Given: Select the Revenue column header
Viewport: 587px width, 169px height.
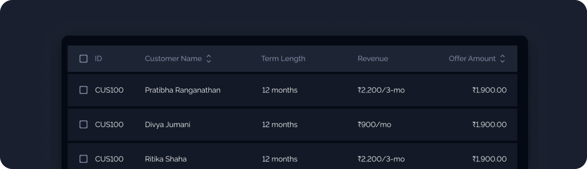Looking at the screenshot, I should [x=373, y=59].
